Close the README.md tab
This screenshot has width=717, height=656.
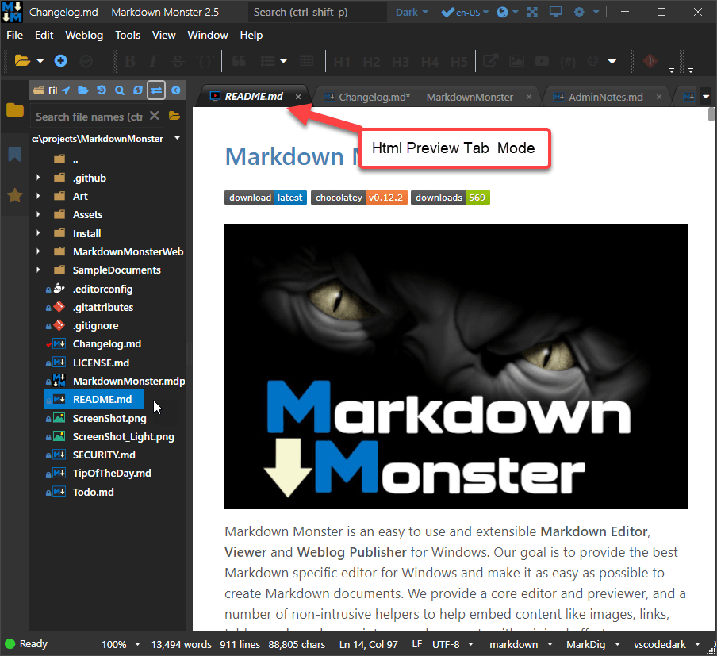[298, 97]
